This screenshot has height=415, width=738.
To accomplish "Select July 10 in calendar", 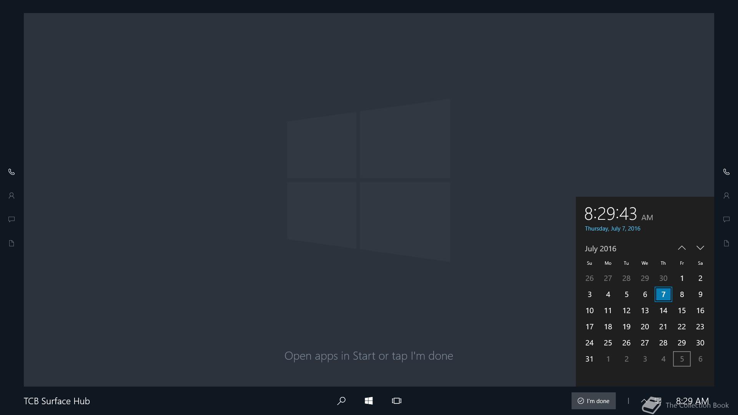I will [x=590, y=310].
